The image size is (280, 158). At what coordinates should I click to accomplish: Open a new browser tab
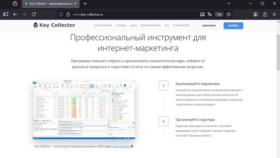point(85,4)
